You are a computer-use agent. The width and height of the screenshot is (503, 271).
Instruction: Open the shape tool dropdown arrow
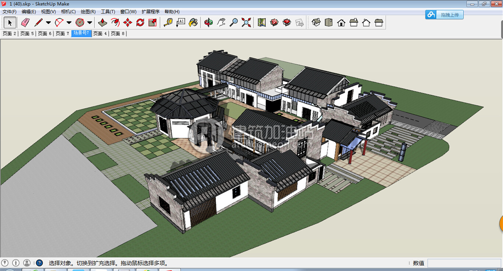coord(90,23)
